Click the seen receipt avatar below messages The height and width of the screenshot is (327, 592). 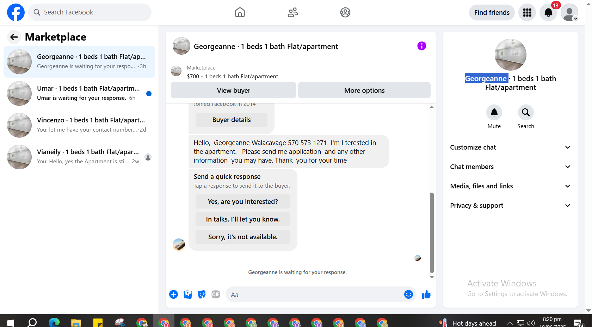point(418,258)
